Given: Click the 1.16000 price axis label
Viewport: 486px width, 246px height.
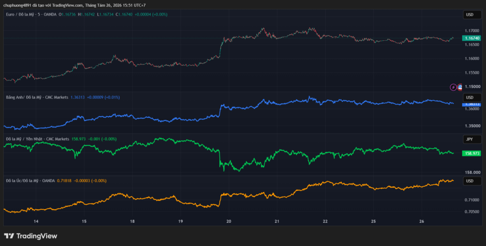Looking at the screenshot, I should coord(471,58).
